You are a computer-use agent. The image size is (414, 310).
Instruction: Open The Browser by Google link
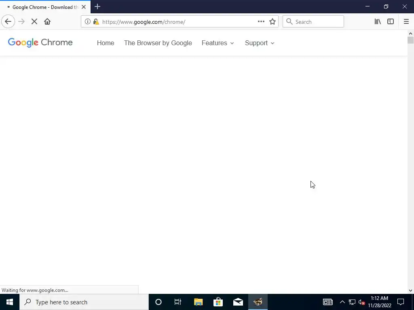click(158, 43)
